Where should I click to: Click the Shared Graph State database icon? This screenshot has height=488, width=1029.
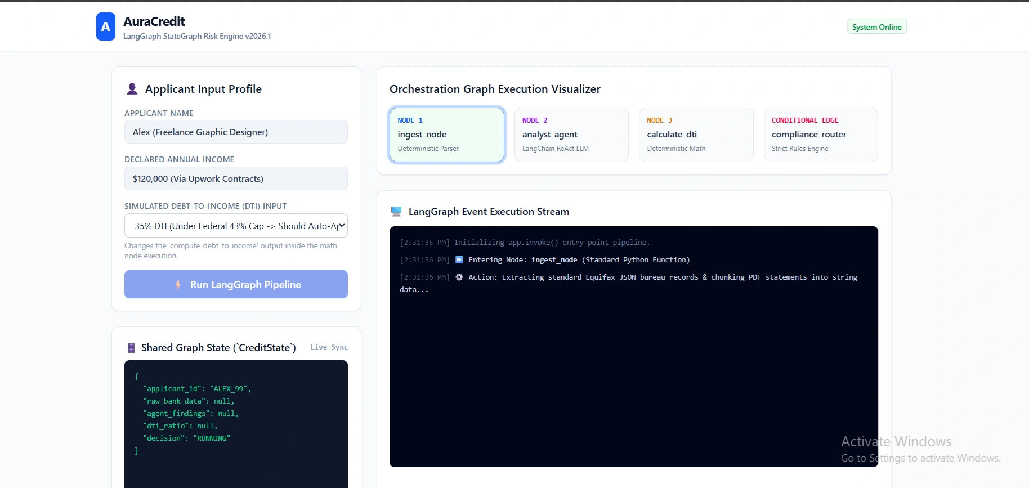pos(131,348)
